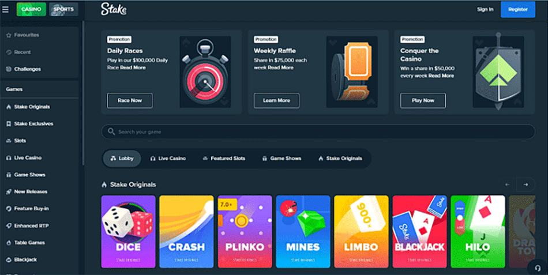Click the Stake logo
Viewport: 548px width, 275px height.
click(x=114, y=9)
